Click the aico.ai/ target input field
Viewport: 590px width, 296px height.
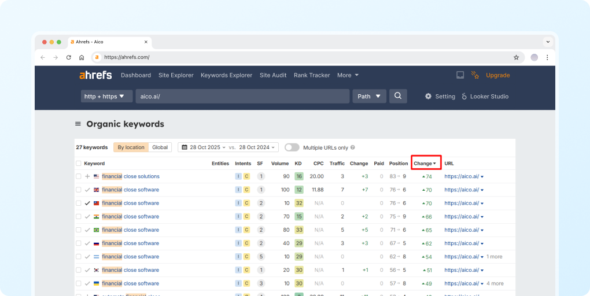(x=243, y=97)
